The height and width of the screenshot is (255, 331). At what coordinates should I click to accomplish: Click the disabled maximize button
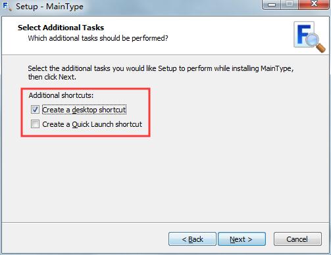point(290,5)
